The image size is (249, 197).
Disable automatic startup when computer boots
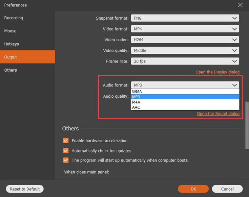coord(66,160)
